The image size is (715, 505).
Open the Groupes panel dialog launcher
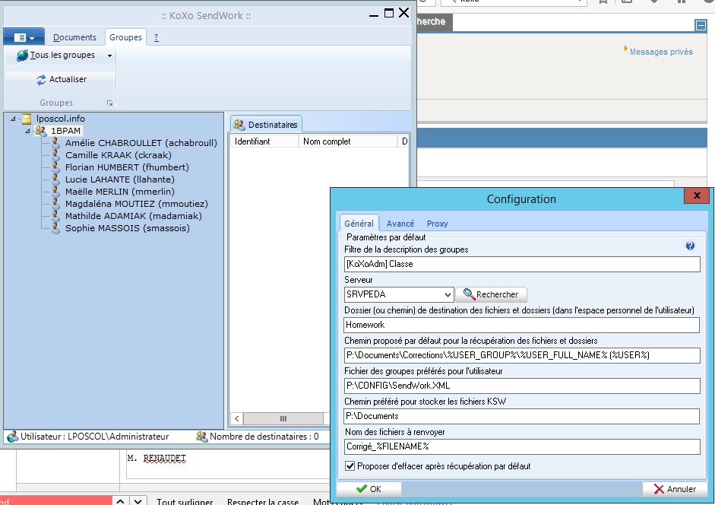110,103
